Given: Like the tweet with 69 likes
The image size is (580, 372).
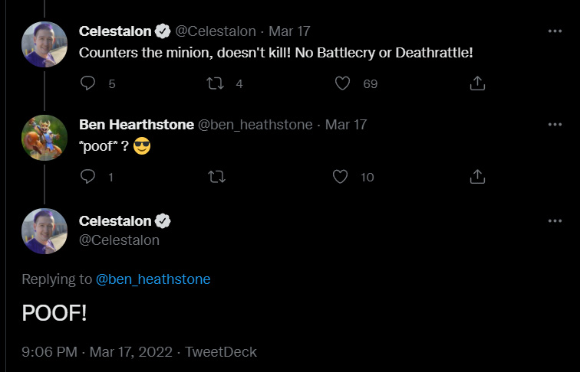Looking at the screenshot, I should coord(344,83).
